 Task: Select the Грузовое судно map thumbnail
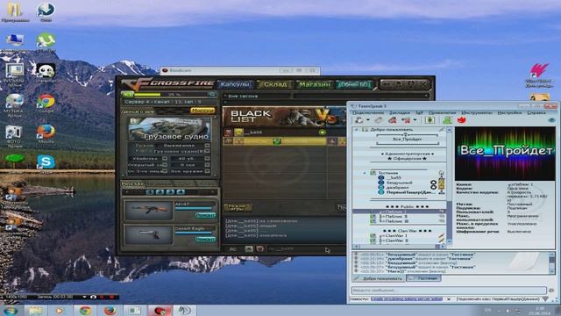[x=169, y=129]
